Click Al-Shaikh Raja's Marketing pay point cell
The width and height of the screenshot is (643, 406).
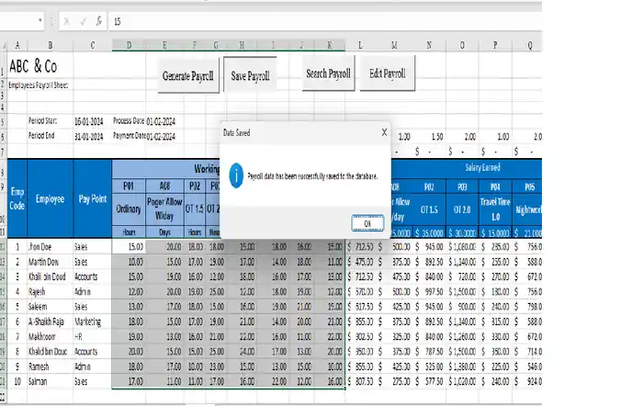(x=92, y=321)
